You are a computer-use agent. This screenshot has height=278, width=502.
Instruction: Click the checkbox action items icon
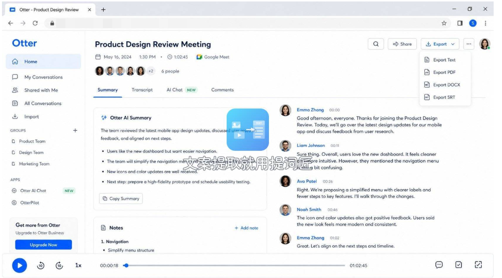pos(458,265)
